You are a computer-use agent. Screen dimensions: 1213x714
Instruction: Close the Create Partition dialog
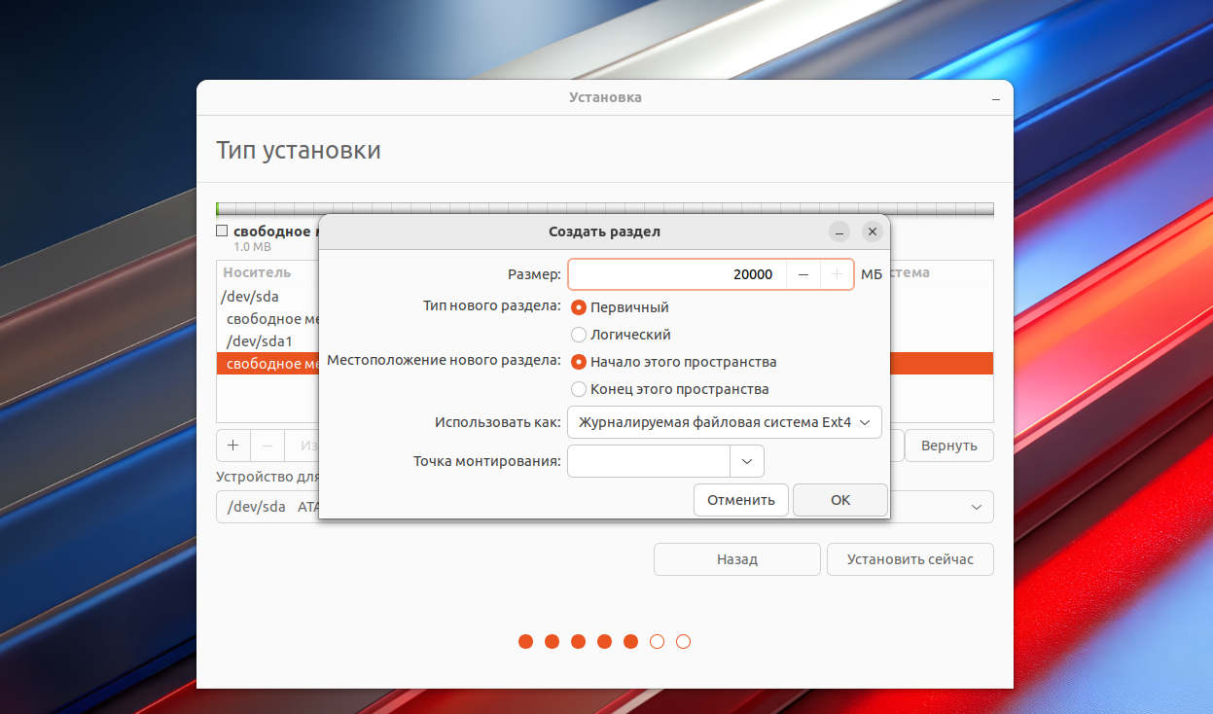click(x=873, y=232)
